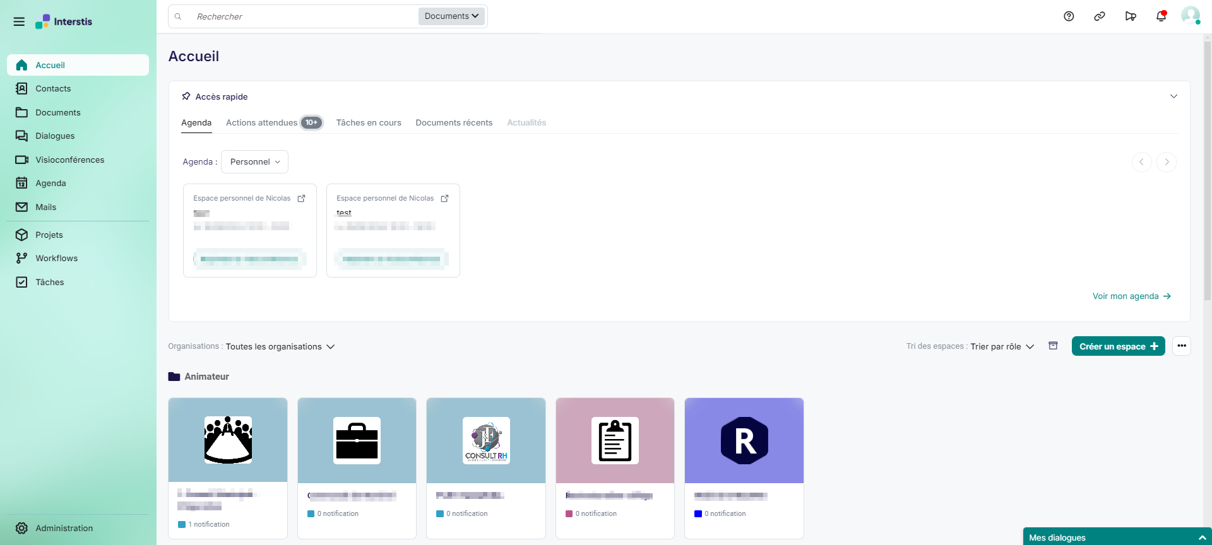Switch to Documents récents tab
This screenshot has width=1212, height=545.
pos(453,122)
